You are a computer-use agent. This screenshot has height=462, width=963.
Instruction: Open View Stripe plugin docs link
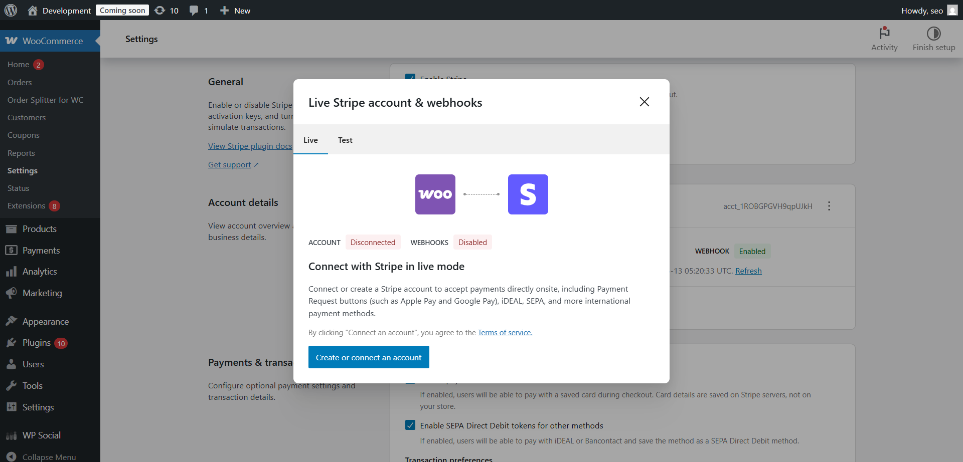[250, 146]
